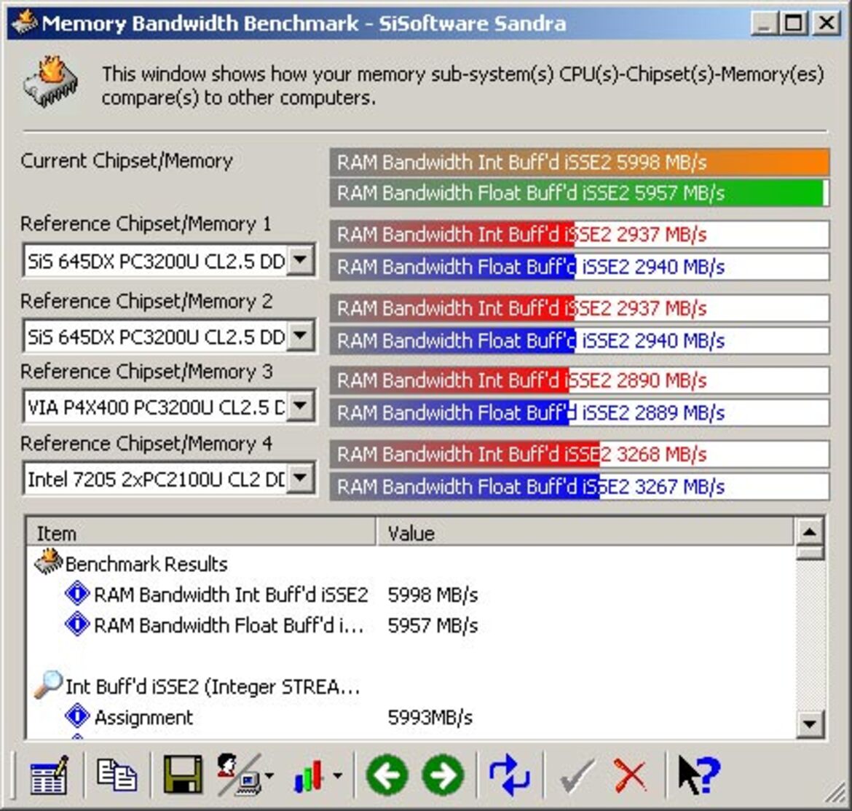The image size is (852, 811).
Task: Refresh the benchmark with blue arrows icon
Action: click(x=509, y=775)
